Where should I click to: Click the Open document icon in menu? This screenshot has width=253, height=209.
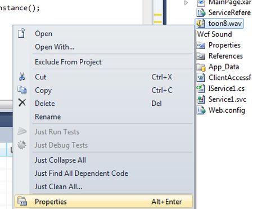click(22, 33)
